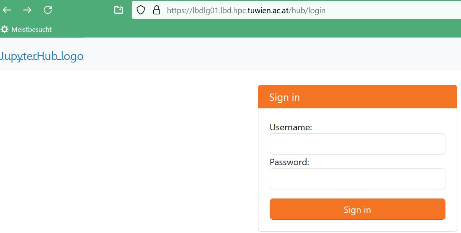The image size is (461, 233).
Task: Select the lbdlg01 hub/login URL text
Action: point(246,11)
